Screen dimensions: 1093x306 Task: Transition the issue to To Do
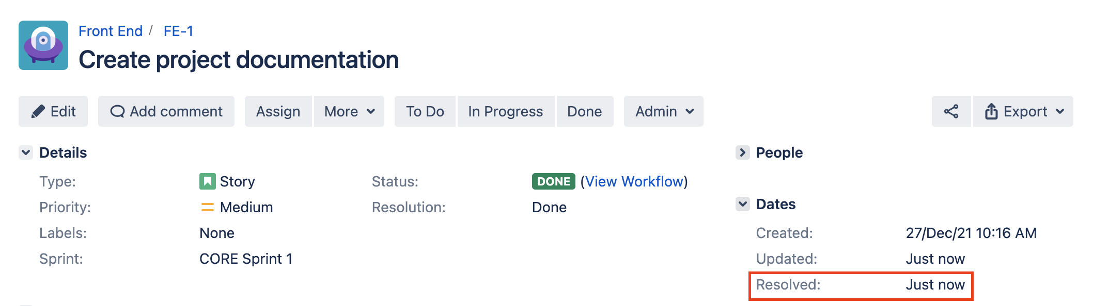point(425,111)
